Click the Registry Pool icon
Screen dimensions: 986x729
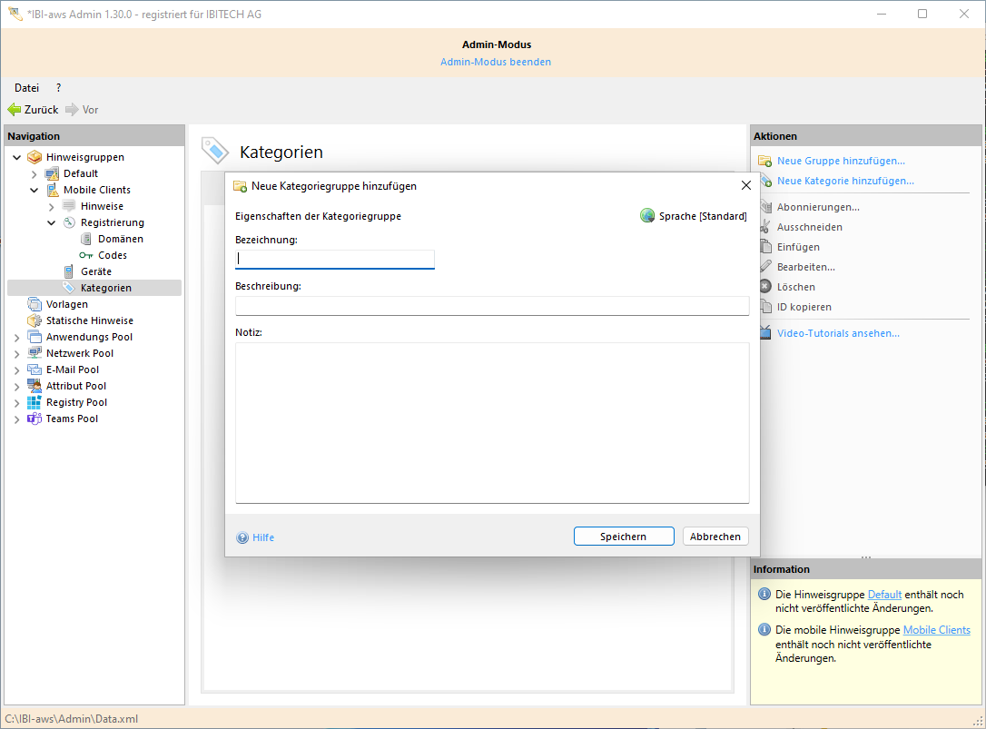35,402
